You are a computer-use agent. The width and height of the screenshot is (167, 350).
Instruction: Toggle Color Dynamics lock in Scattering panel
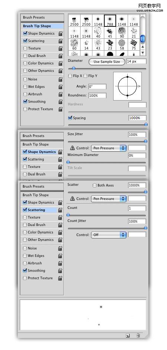(60, 232)
